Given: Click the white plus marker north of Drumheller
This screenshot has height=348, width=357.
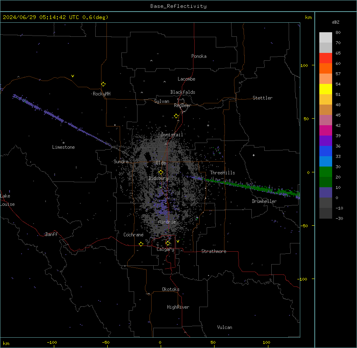Looking at the screenshot, I should pyautogui.click(x=253, y=155).
